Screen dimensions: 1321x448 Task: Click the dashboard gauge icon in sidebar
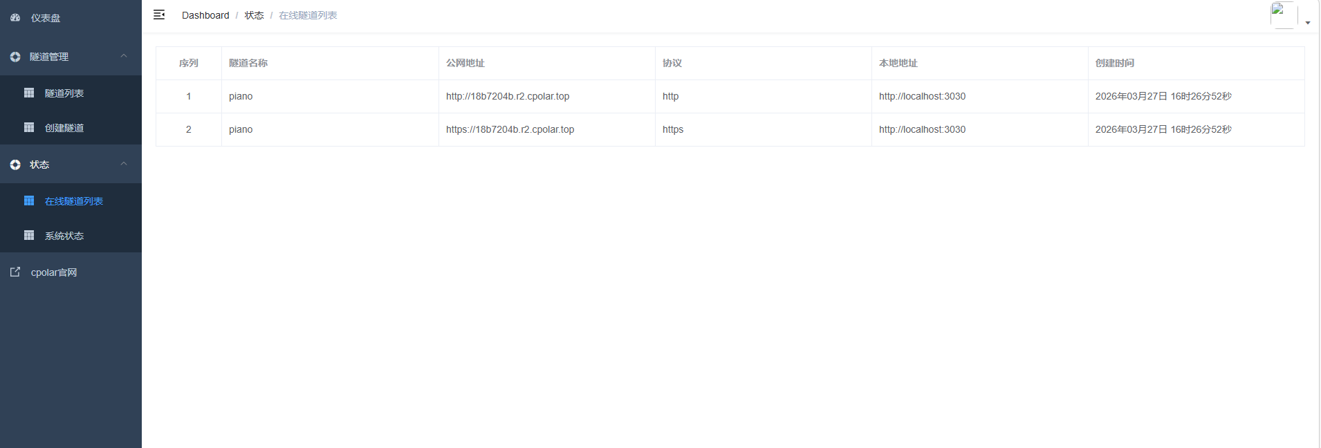[x=15, y=18]
